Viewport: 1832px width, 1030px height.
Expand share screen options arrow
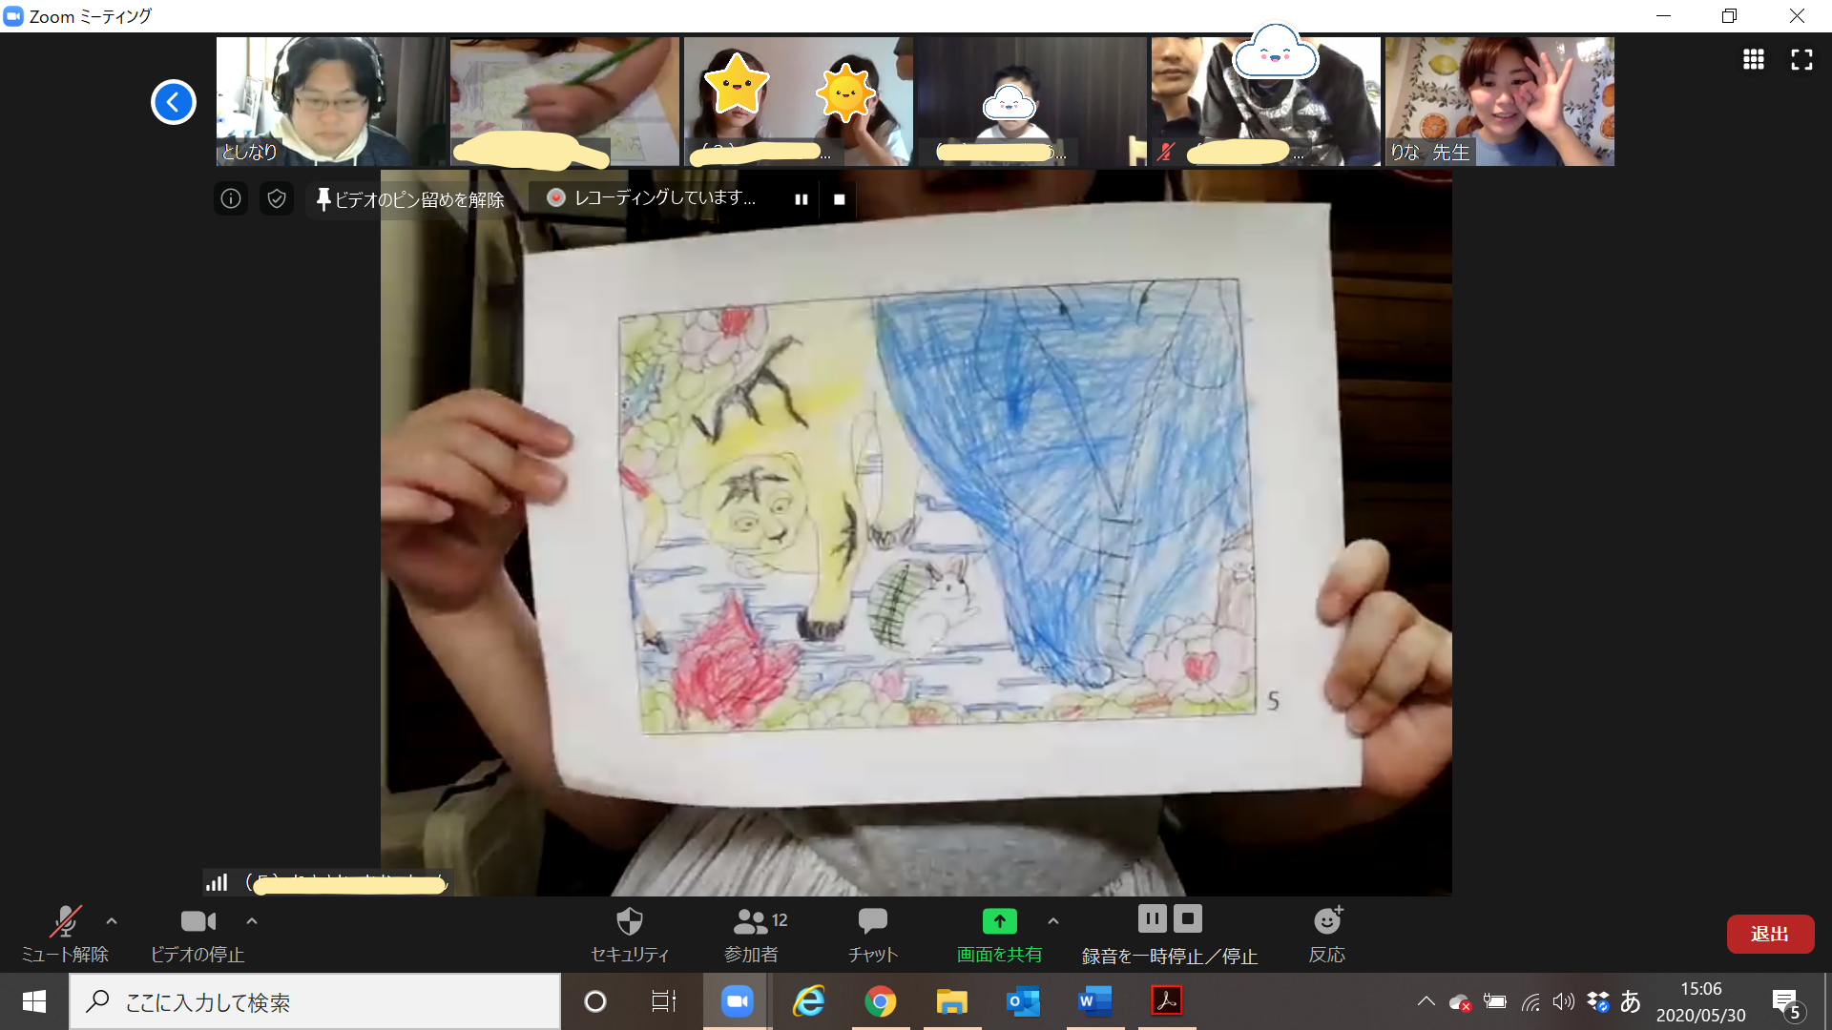tap(1053, 921)
